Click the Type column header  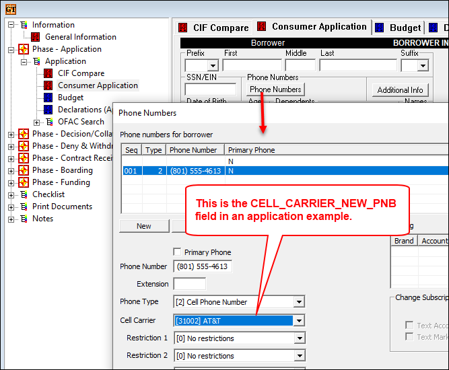coord(153,150)
